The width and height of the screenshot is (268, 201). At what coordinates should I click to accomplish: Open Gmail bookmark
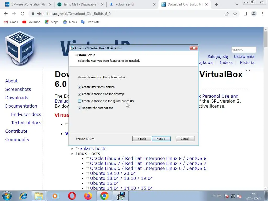[x=11, y=22]
